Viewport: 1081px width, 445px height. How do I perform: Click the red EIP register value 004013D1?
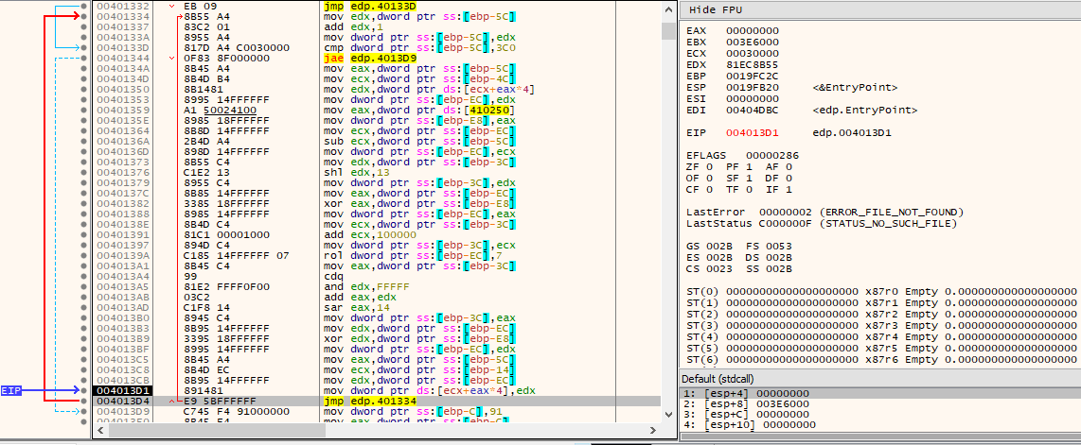753,132
